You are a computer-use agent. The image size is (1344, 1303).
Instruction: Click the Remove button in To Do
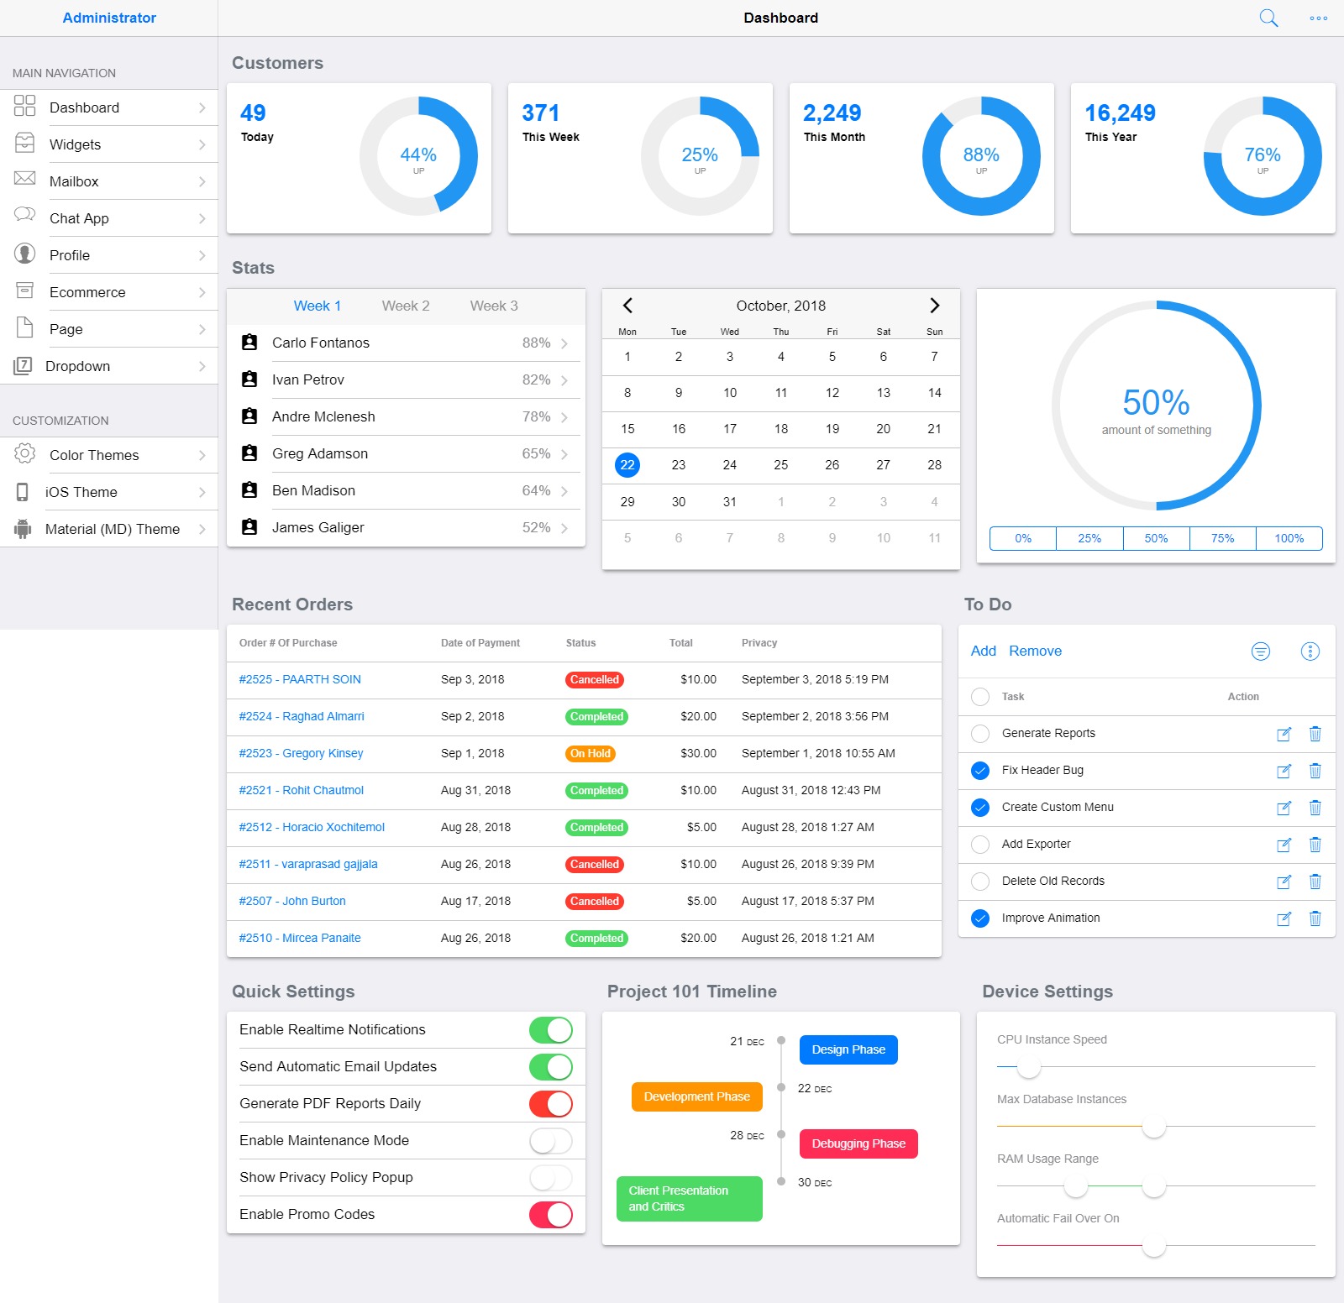(x=1035, y=651)
